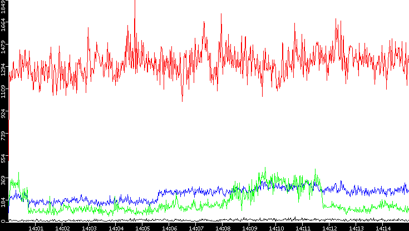Click the 14:07 time axis label
The width and height of the screenshot is (409, 231).
(196, 228)
